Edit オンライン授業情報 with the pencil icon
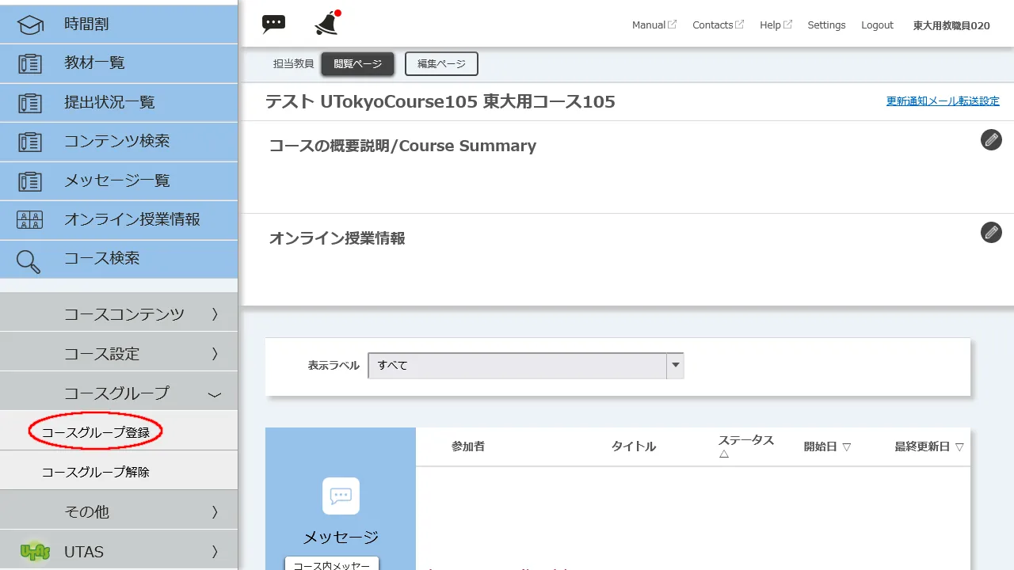The height and width of the screenshot is (570, 1014). 991,232
